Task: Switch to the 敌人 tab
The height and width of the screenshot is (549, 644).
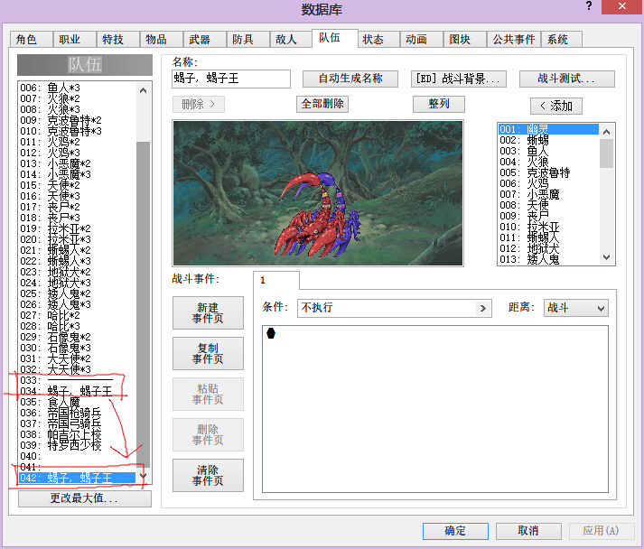Action: (x=291, y=40)
